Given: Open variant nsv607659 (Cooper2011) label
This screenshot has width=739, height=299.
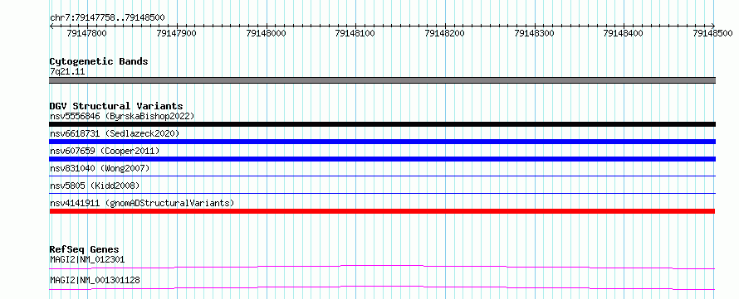Looking at the screenshot, I should tap(105, 151).
